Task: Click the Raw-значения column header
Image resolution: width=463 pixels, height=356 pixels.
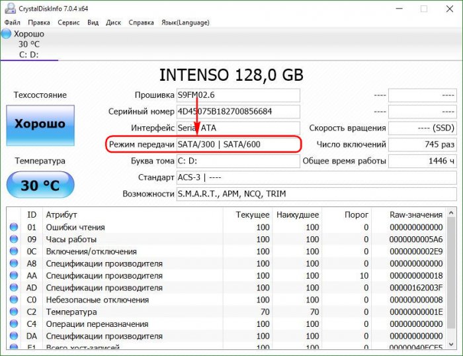Action: pyautogui.click(x=416, y=215)
